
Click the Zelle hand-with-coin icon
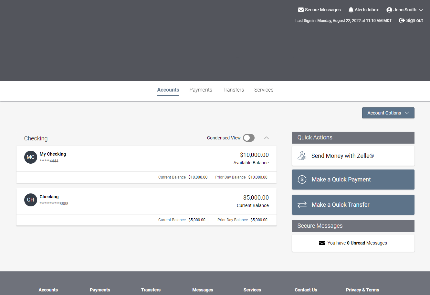click(302, 156)
